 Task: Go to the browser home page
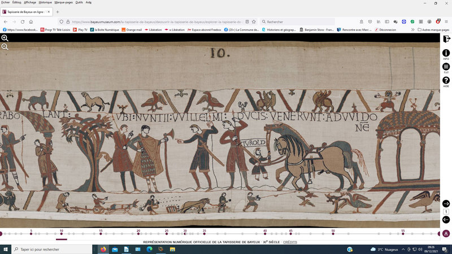pos(31,22)
